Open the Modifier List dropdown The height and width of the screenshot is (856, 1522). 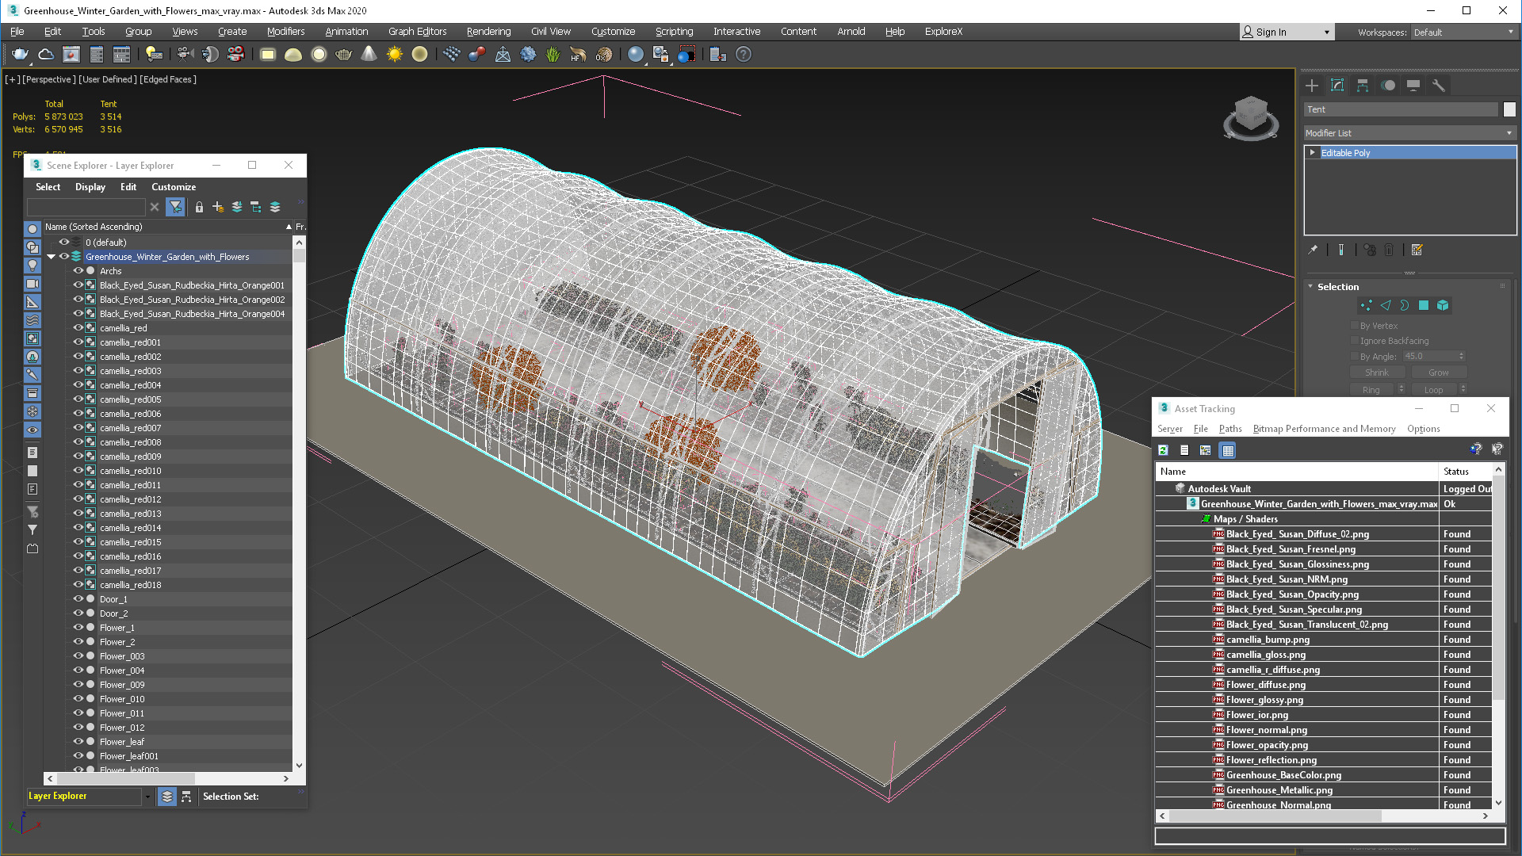[1409, 133]
